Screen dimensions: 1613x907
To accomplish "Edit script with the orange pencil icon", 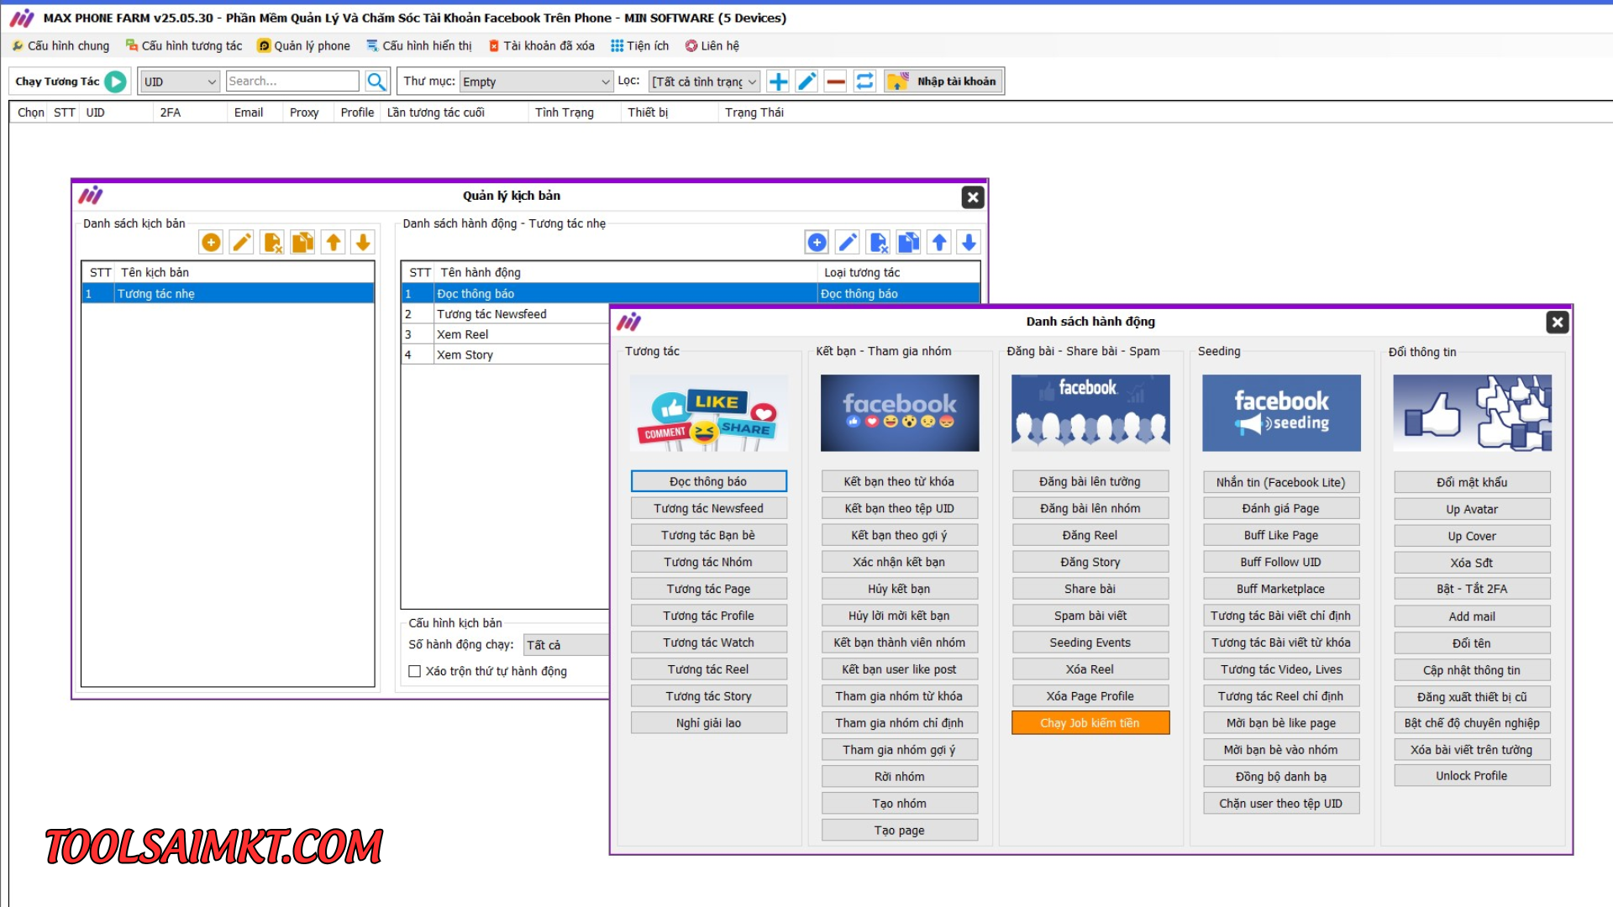I will click(241, 243).
